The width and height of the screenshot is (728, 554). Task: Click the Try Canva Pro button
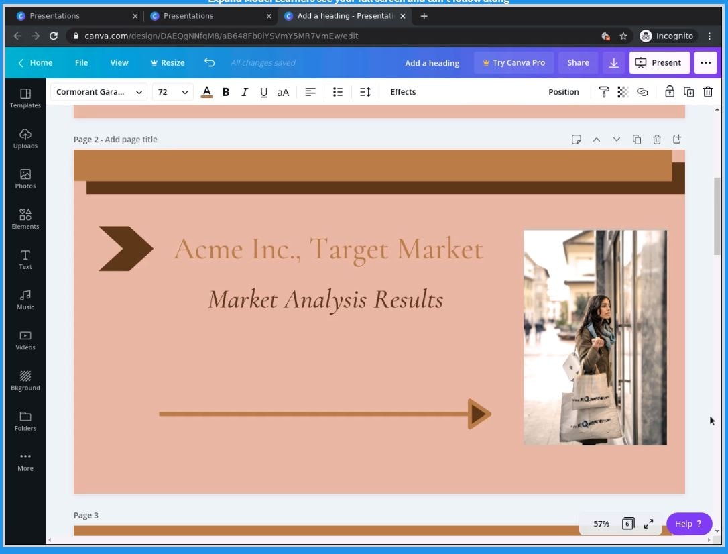tap(513, 63)
